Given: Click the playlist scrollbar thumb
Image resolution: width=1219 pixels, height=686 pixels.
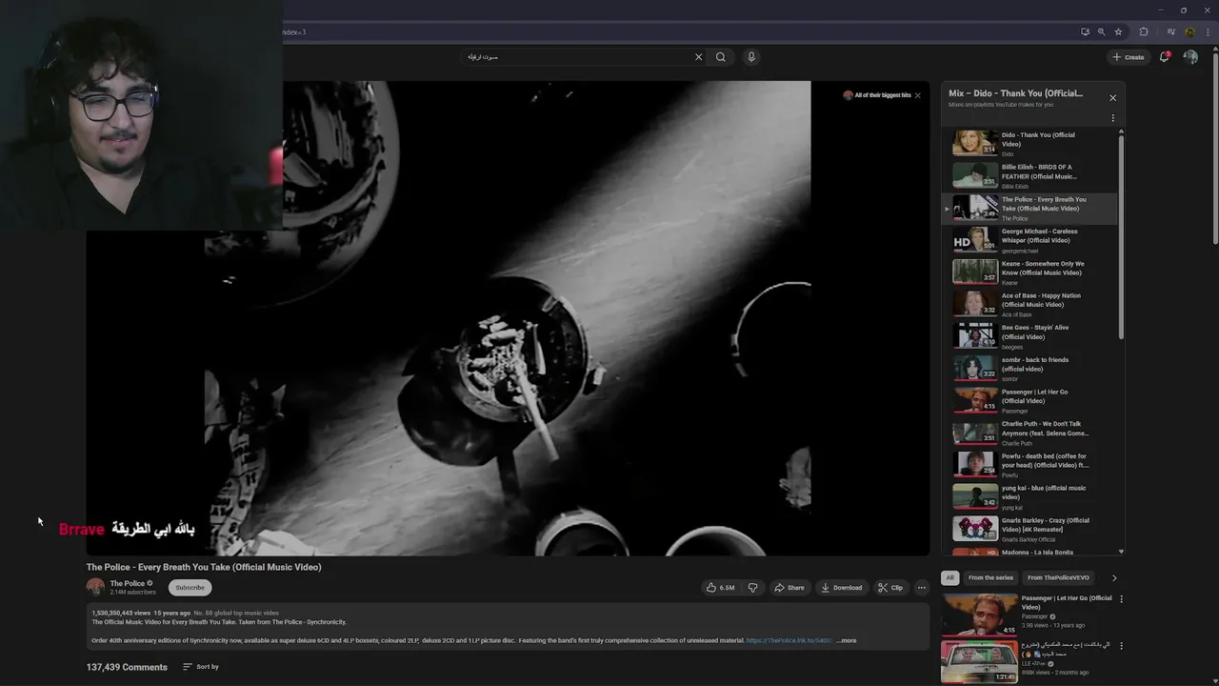Looking at the screenshot, I should [x=1121, y=236].
